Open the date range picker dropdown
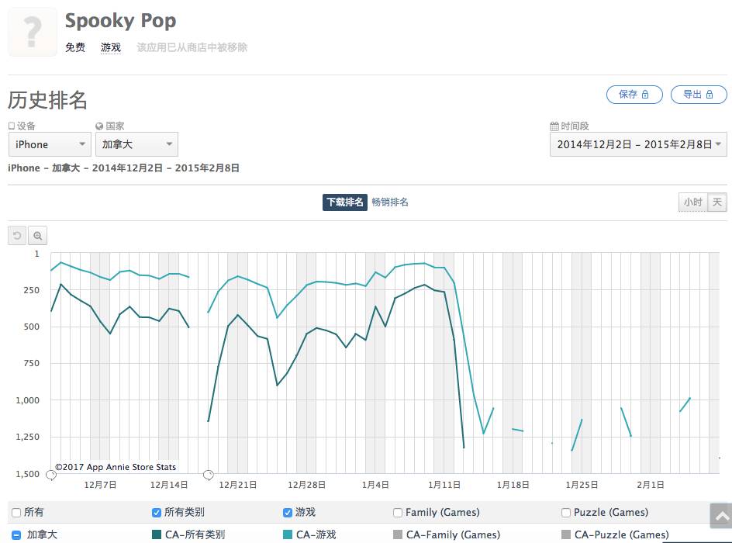Image resolution: width=732 pixels, height=543 pixels. (x=637, y=144)
